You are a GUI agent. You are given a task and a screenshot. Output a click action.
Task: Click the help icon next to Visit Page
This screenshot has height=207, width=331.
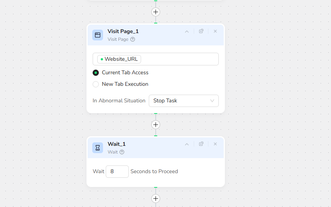coord(133,39)
